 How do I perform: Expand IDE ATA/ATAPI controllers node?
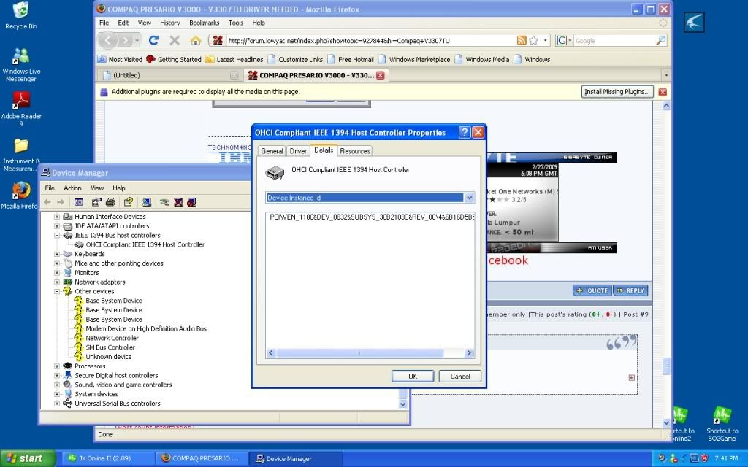pyautogui.click(x=57, y=226)
